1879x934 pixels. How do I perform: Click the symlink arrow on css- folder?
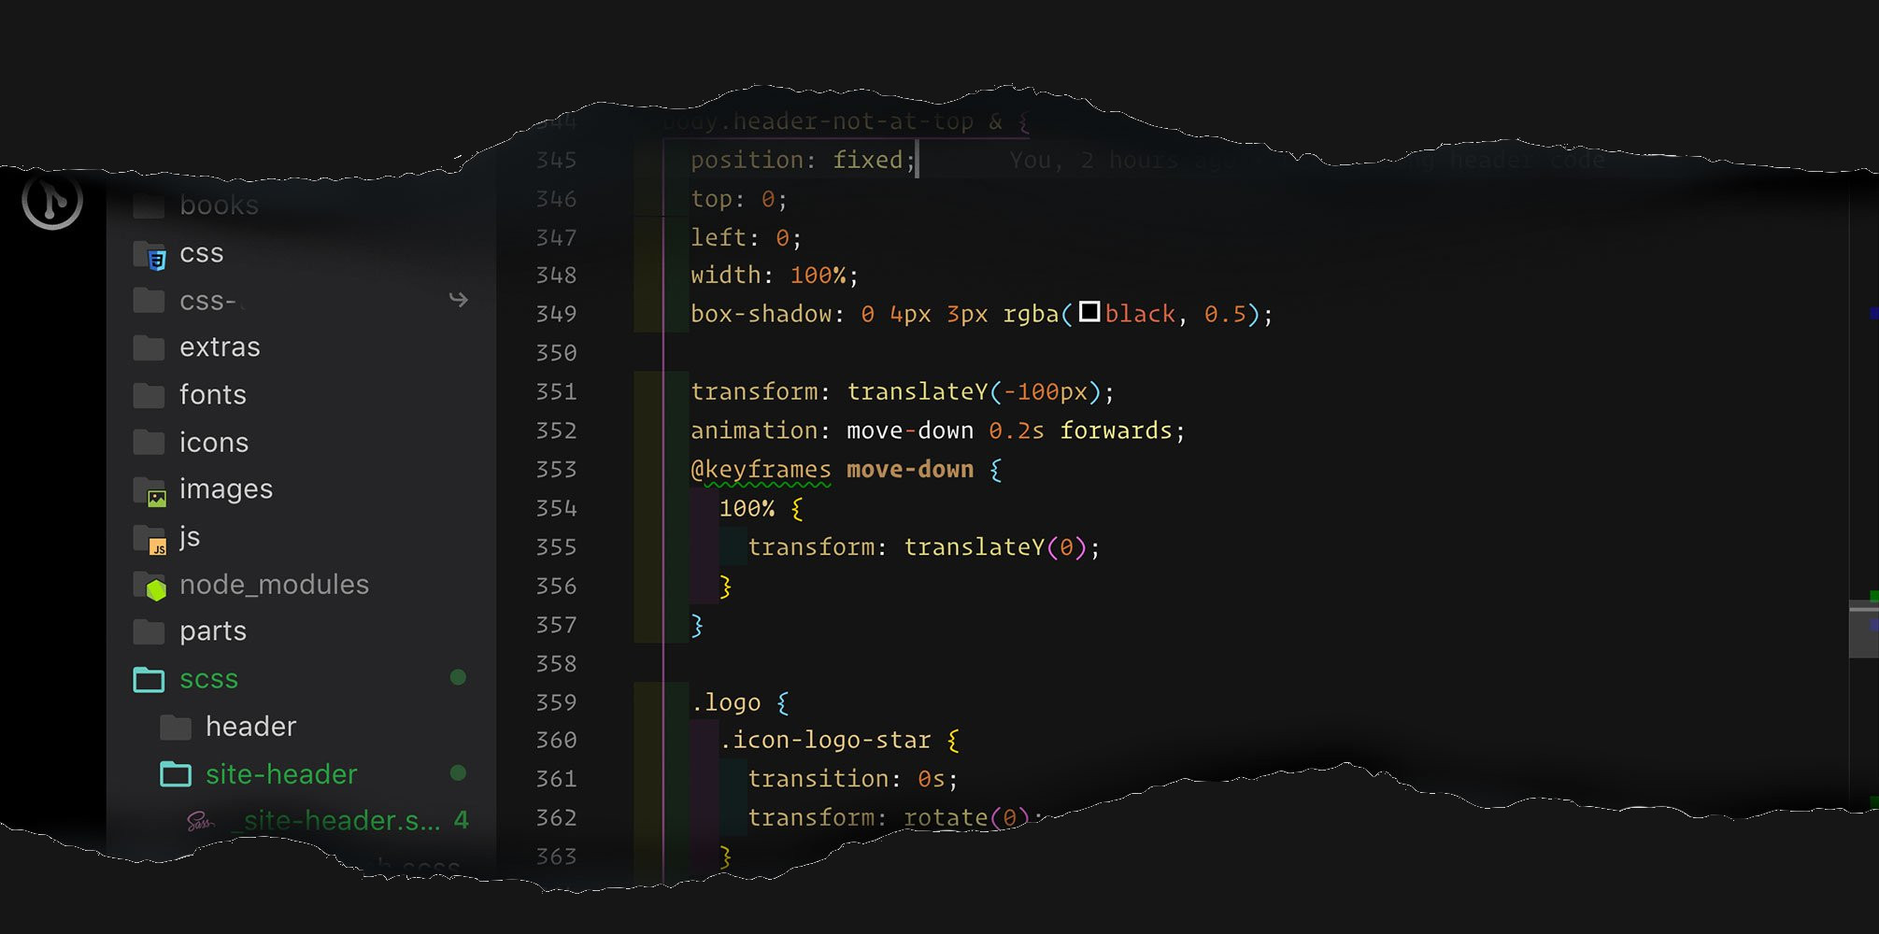point(458,300)
